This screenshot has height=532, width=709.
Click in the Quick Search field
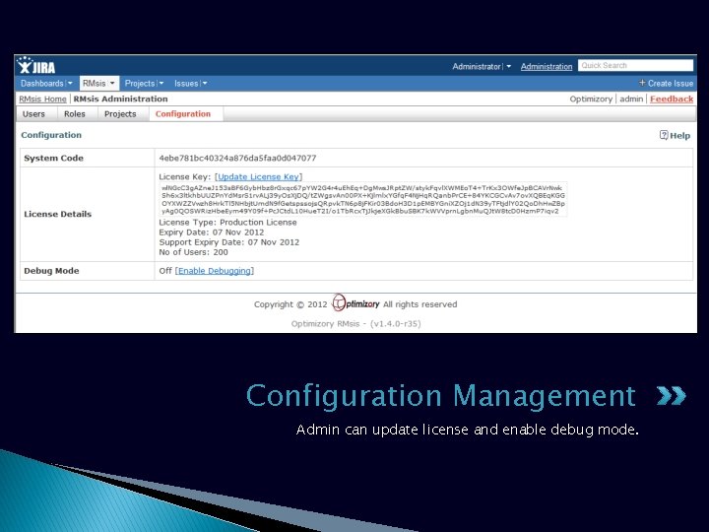point(635,66)
